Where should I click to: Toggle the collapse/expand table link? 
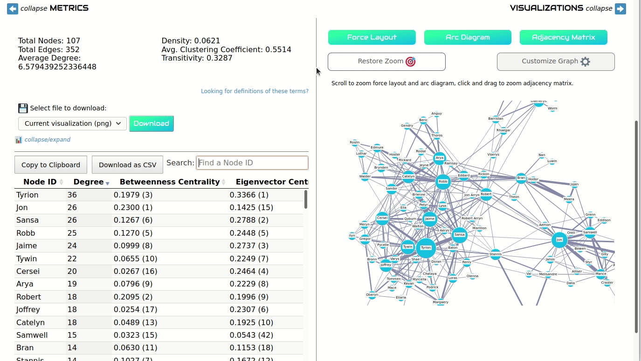[x=48, y=140]
